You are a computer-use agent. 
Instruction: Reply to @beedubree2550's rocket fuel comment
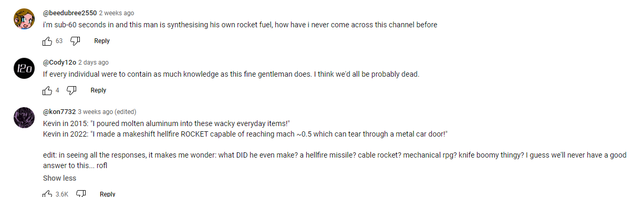(102, 41)
